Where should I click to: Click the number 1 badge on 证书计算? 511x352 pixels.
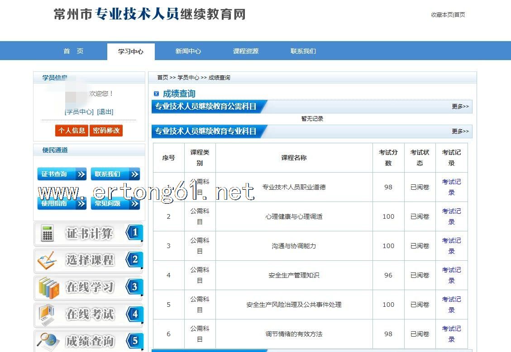(x=134, y=233)
